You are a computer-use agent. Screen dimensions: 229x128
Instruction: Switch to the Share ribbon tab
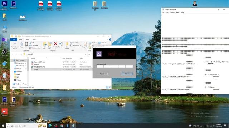[x=27, y=39]
